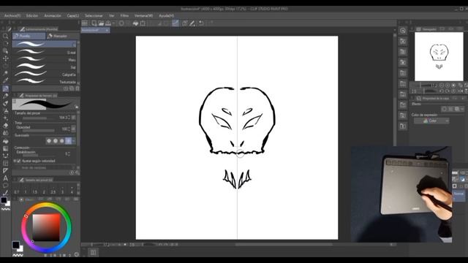Open brush size dynamics button
This screenshot has width=468, height=263.
tap(73, 118)
